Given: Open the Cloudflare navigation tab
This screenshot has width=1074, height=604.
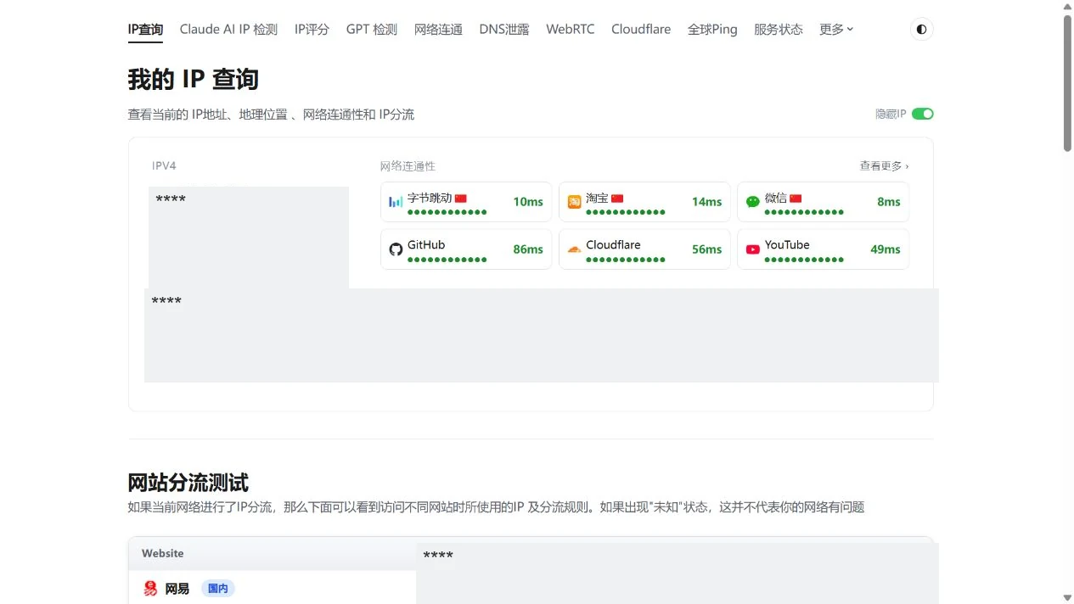Looking at the screenshot, I should [x=641, y=29].
